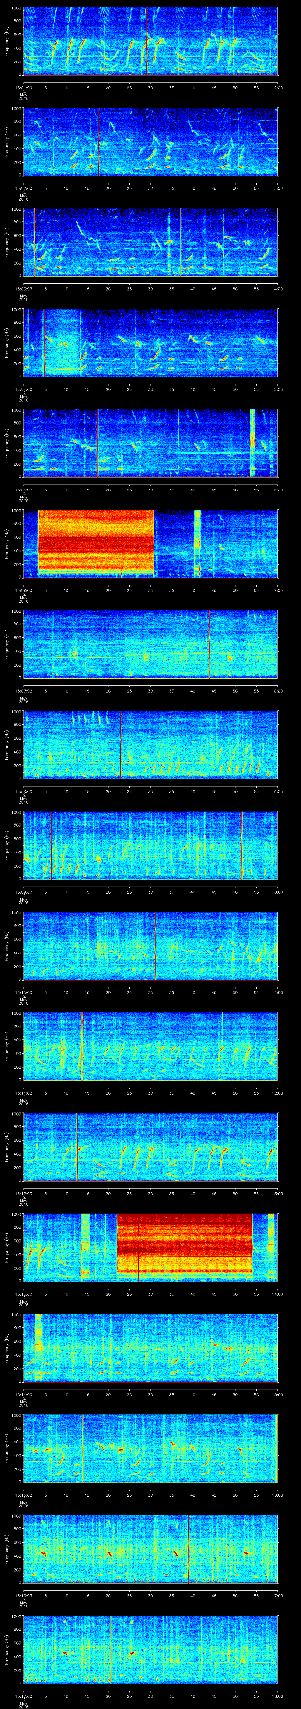The image size is (301, 1709).
Task: Click the '15:12:00' start time label
Action: point(24,1193)
